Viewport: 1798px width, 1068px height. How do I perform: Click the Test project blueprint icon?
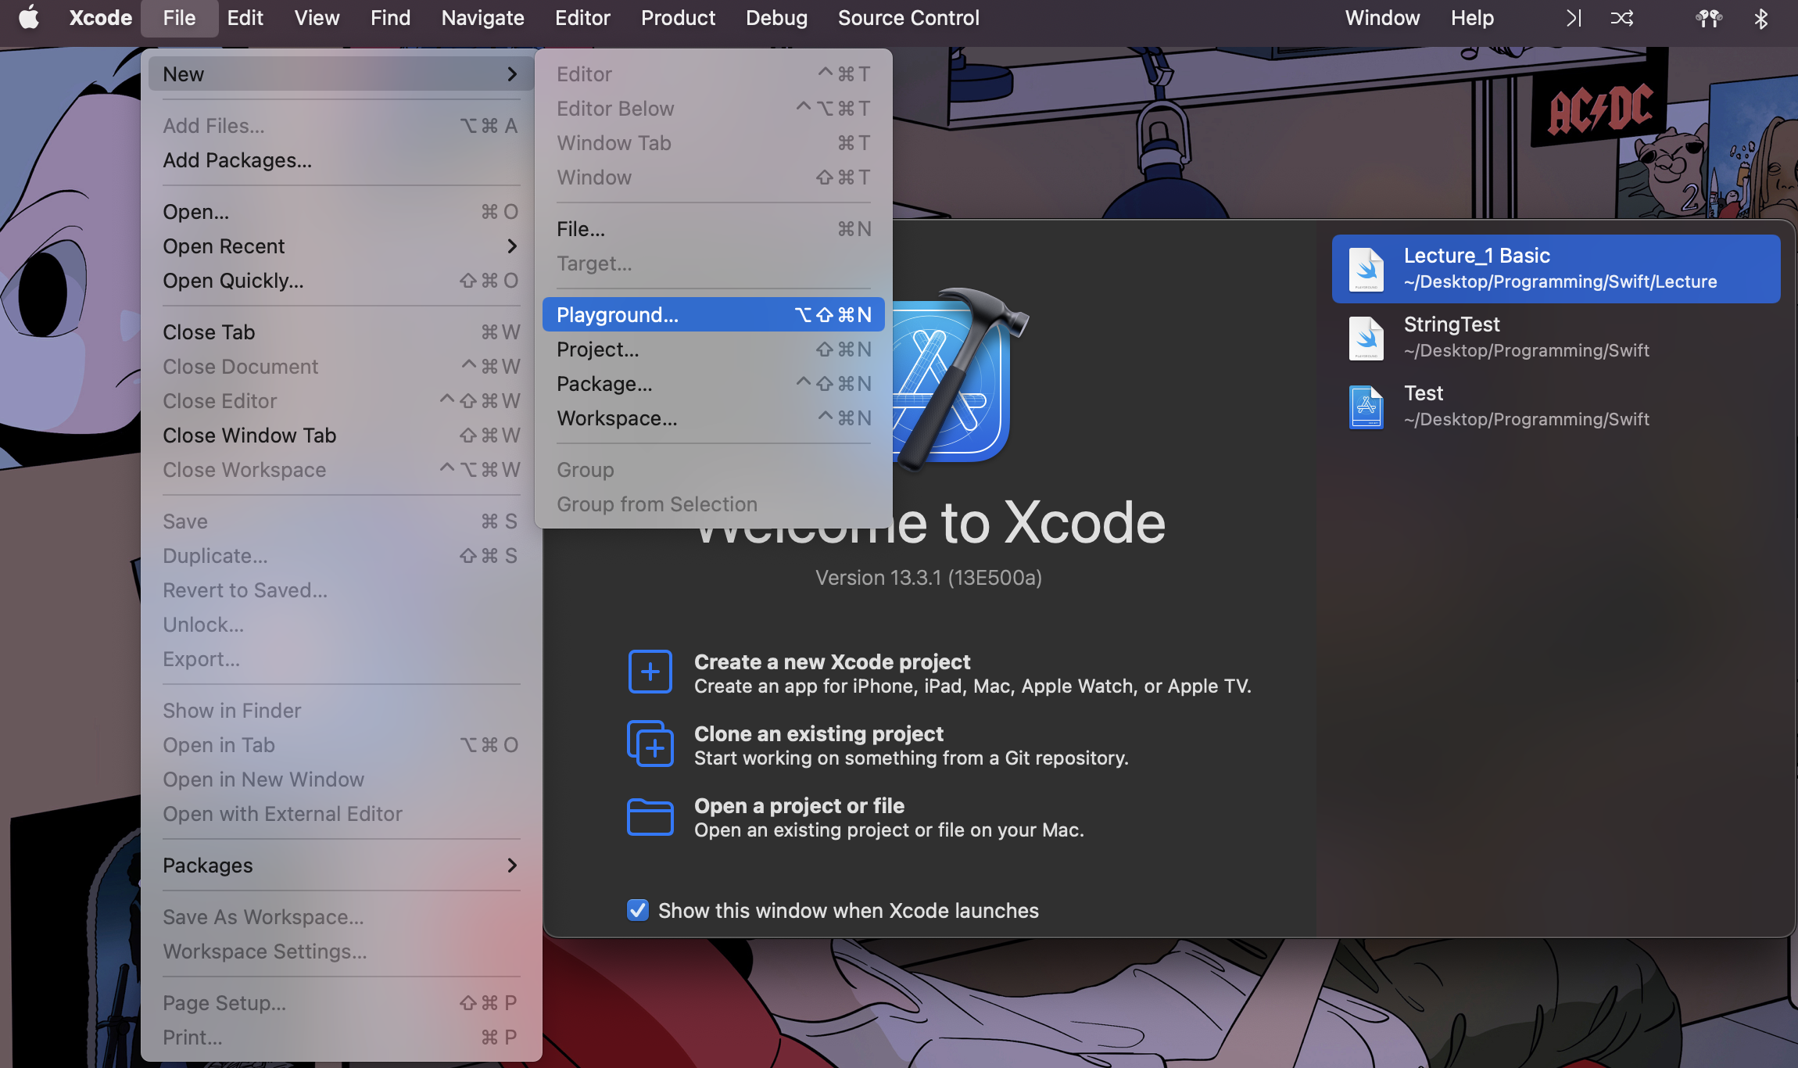[1366, 407]
